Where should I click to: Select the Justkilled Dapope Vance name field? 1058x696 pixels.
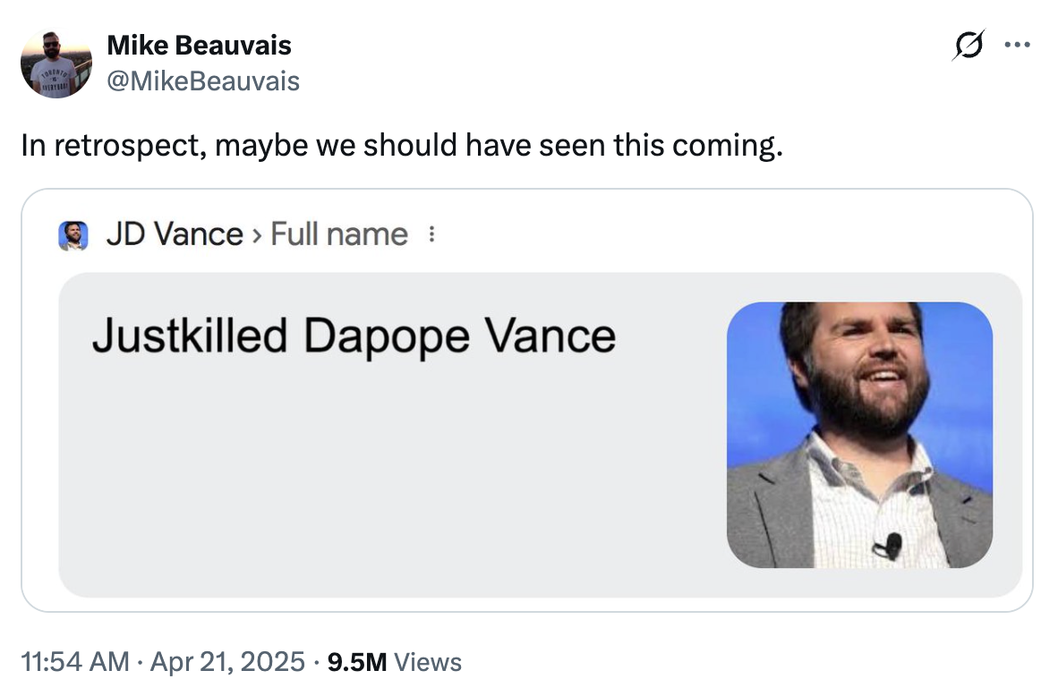[354, 335]
